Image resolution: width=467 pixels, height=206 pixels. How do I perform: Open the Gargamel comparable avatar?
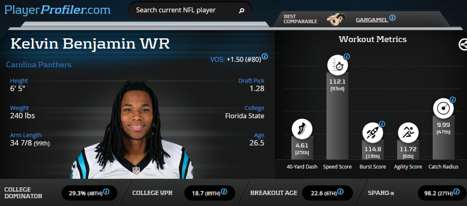click(x=336, y=19)
